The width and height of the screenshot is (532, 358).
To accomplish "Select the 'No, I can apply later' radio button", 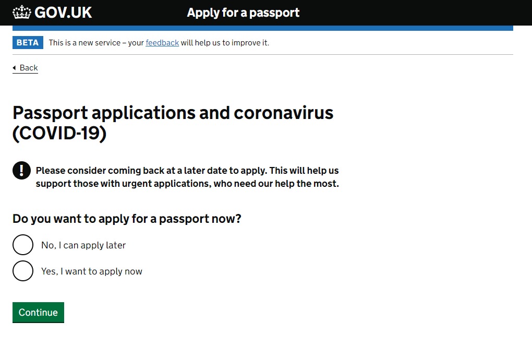I will tap(23, 245).
